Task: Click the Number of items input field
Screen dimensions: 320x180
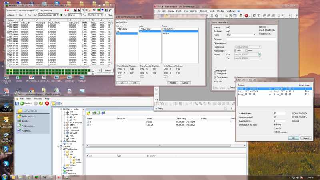Action: coord(280,113)
